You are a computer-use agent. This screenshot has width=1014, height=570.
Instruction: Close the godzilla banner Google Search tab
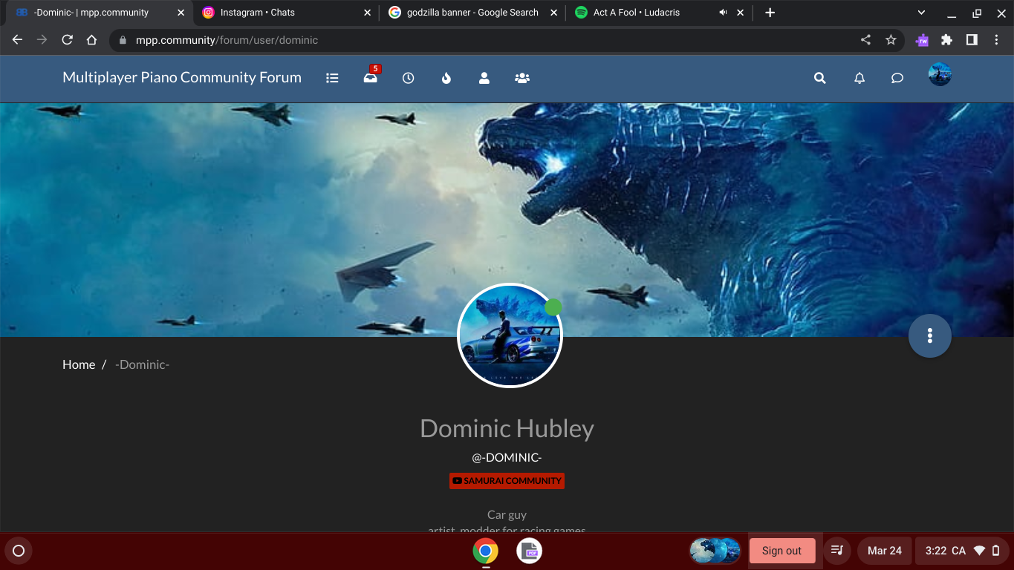[x=553, y=13]
